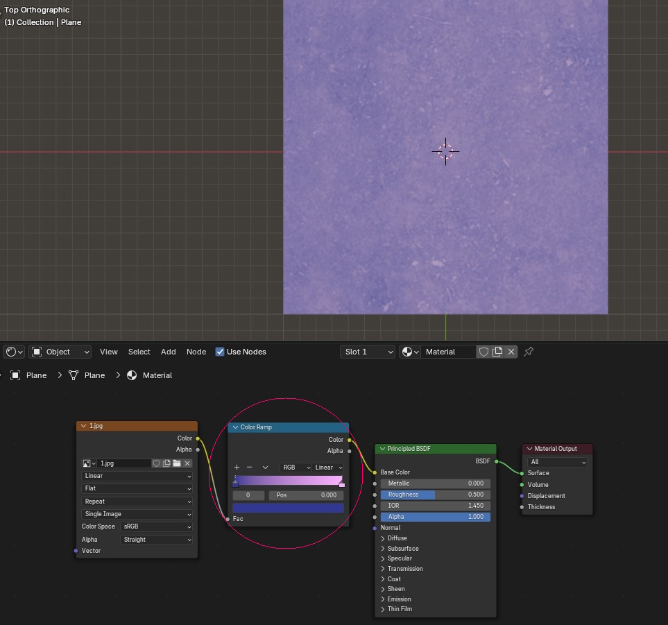Open the Node menu
Image resolution: width=668 pixels, height=625 pixels.
(196, 352)
